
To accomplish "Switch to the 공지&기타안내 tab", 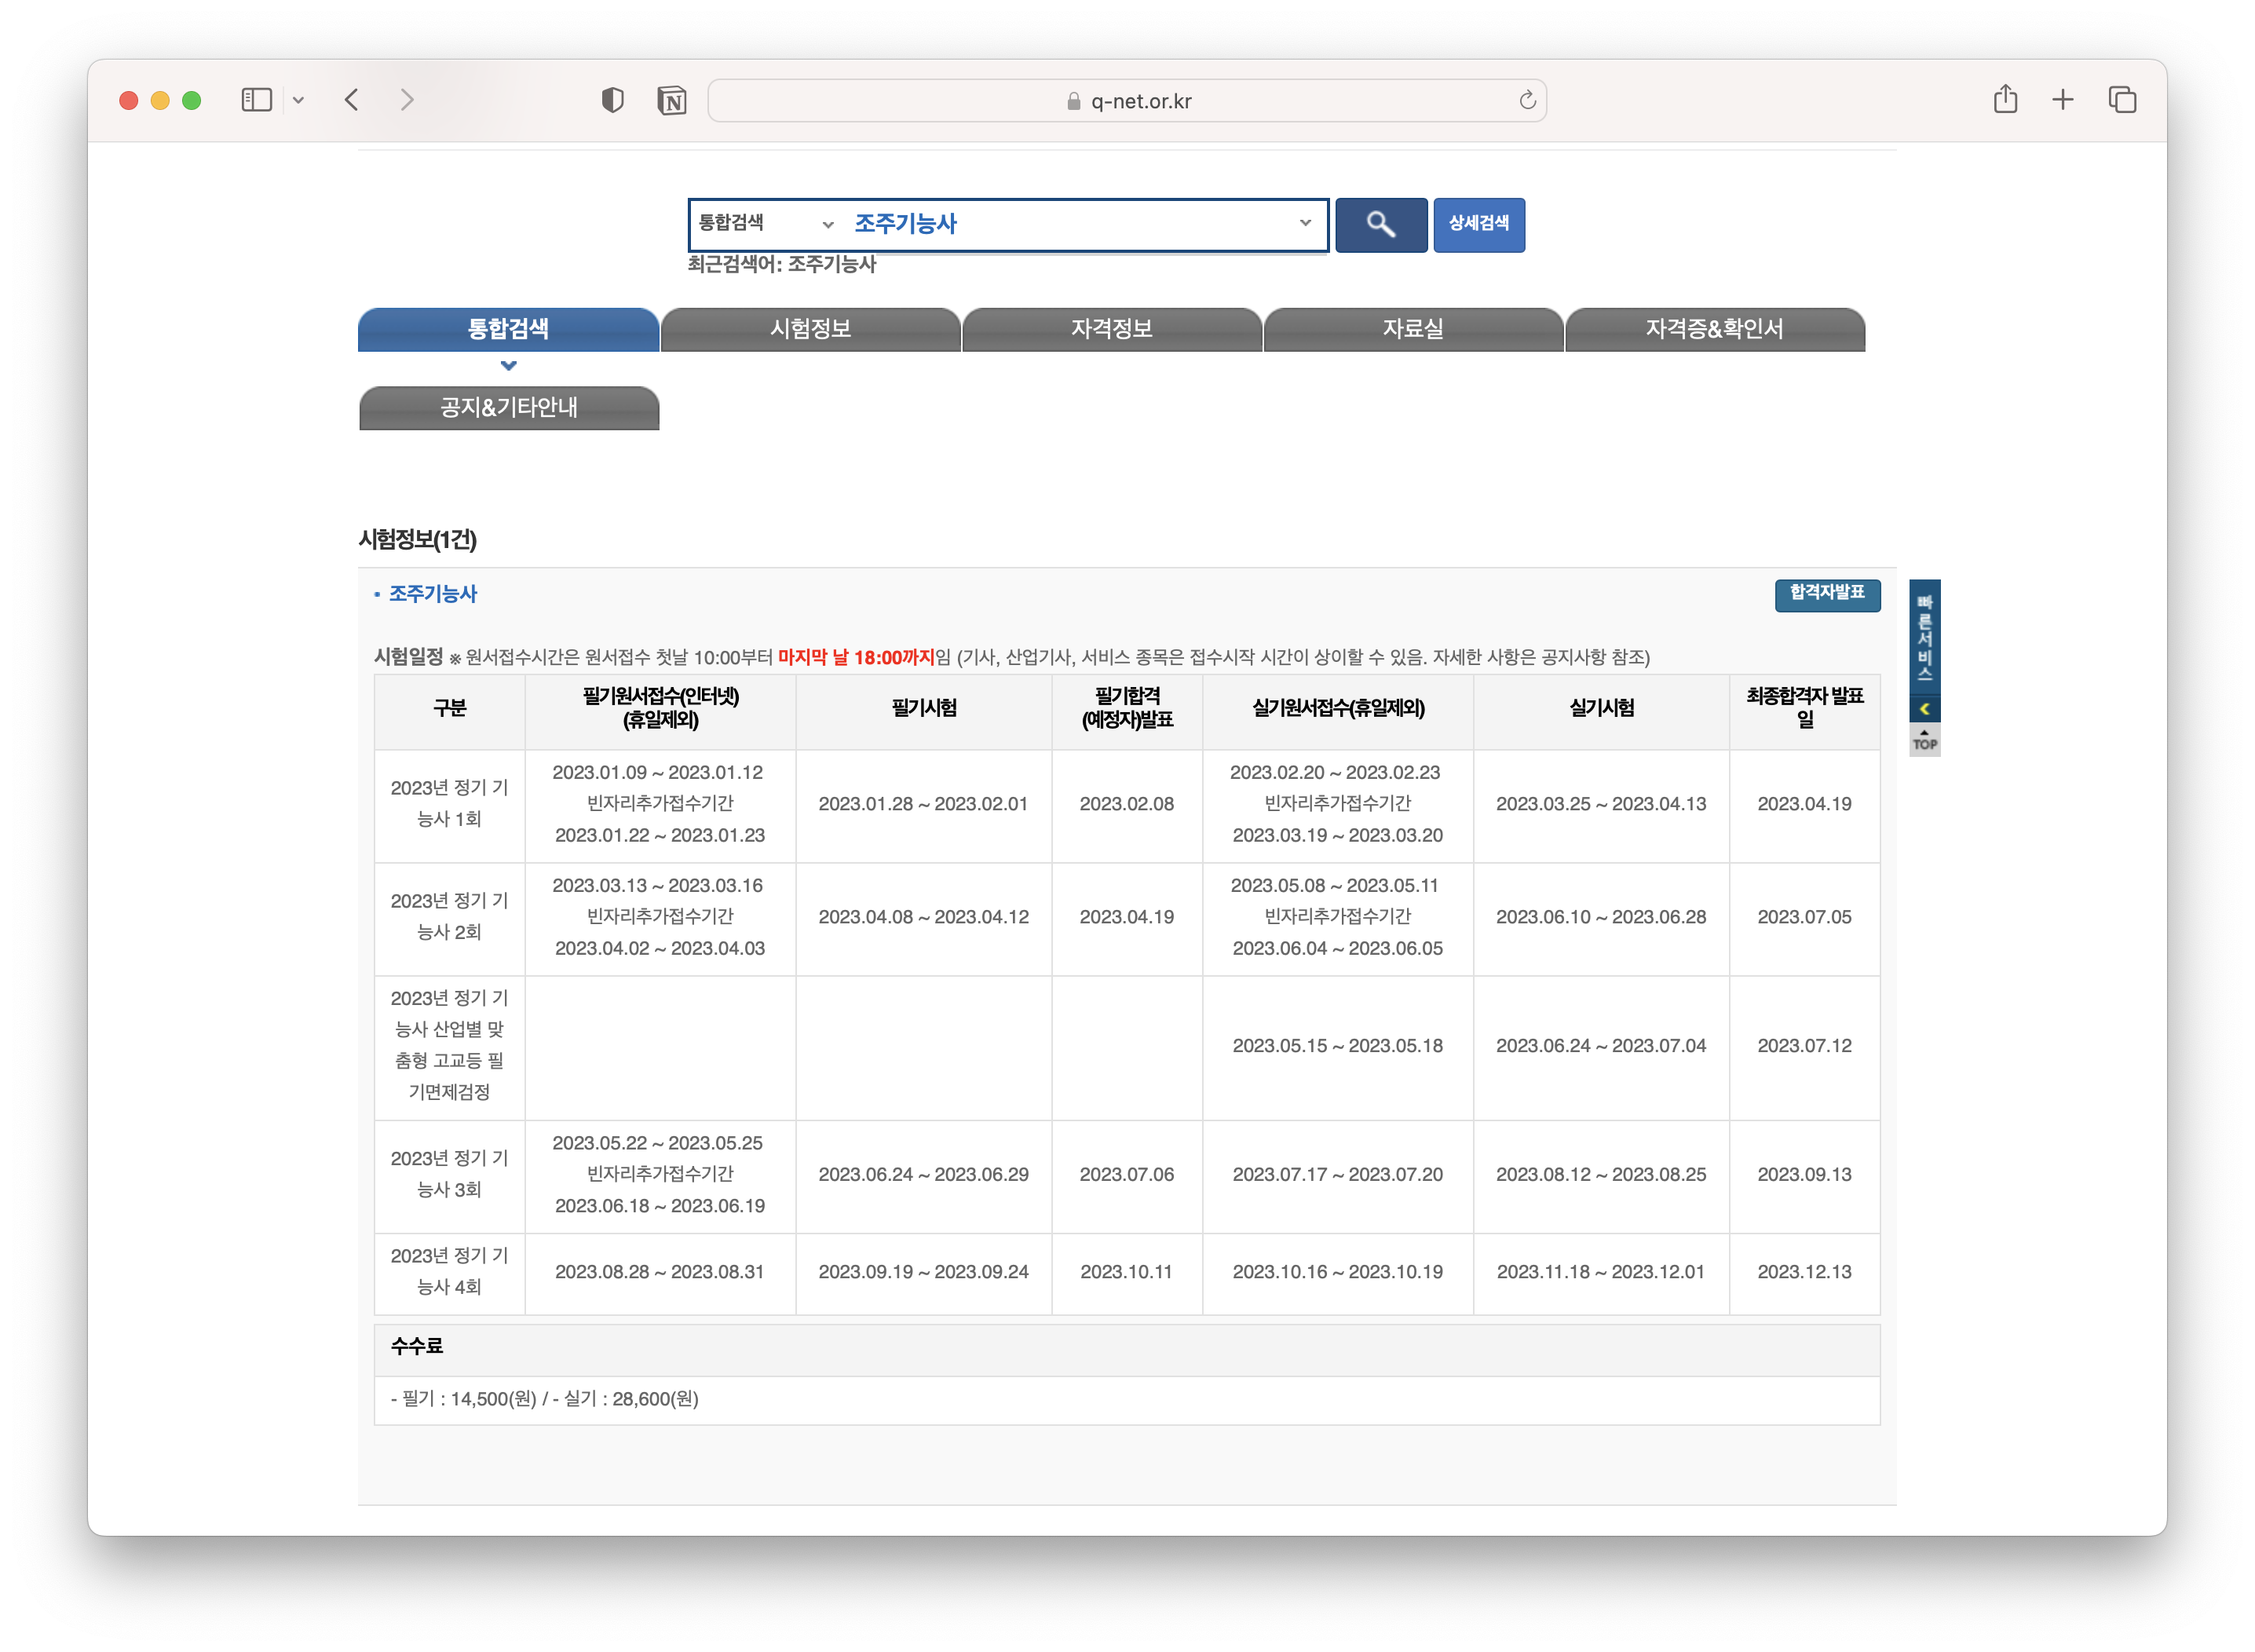I will [508, 408].
